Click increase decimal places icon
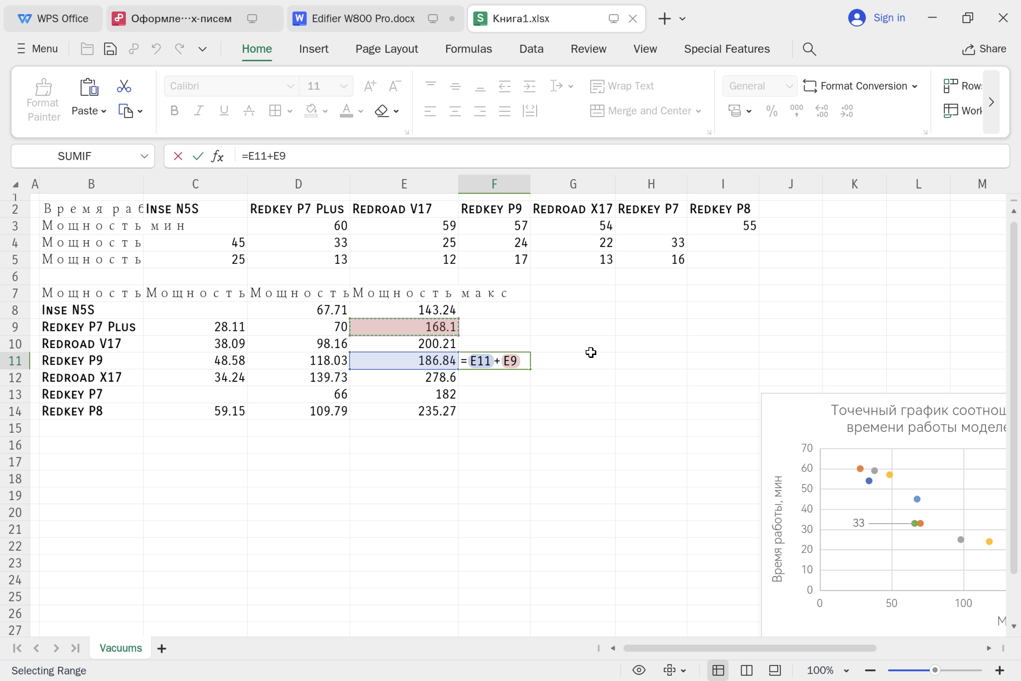Image resolution: width=1021 pixels, height=681 pixels. 822,111
